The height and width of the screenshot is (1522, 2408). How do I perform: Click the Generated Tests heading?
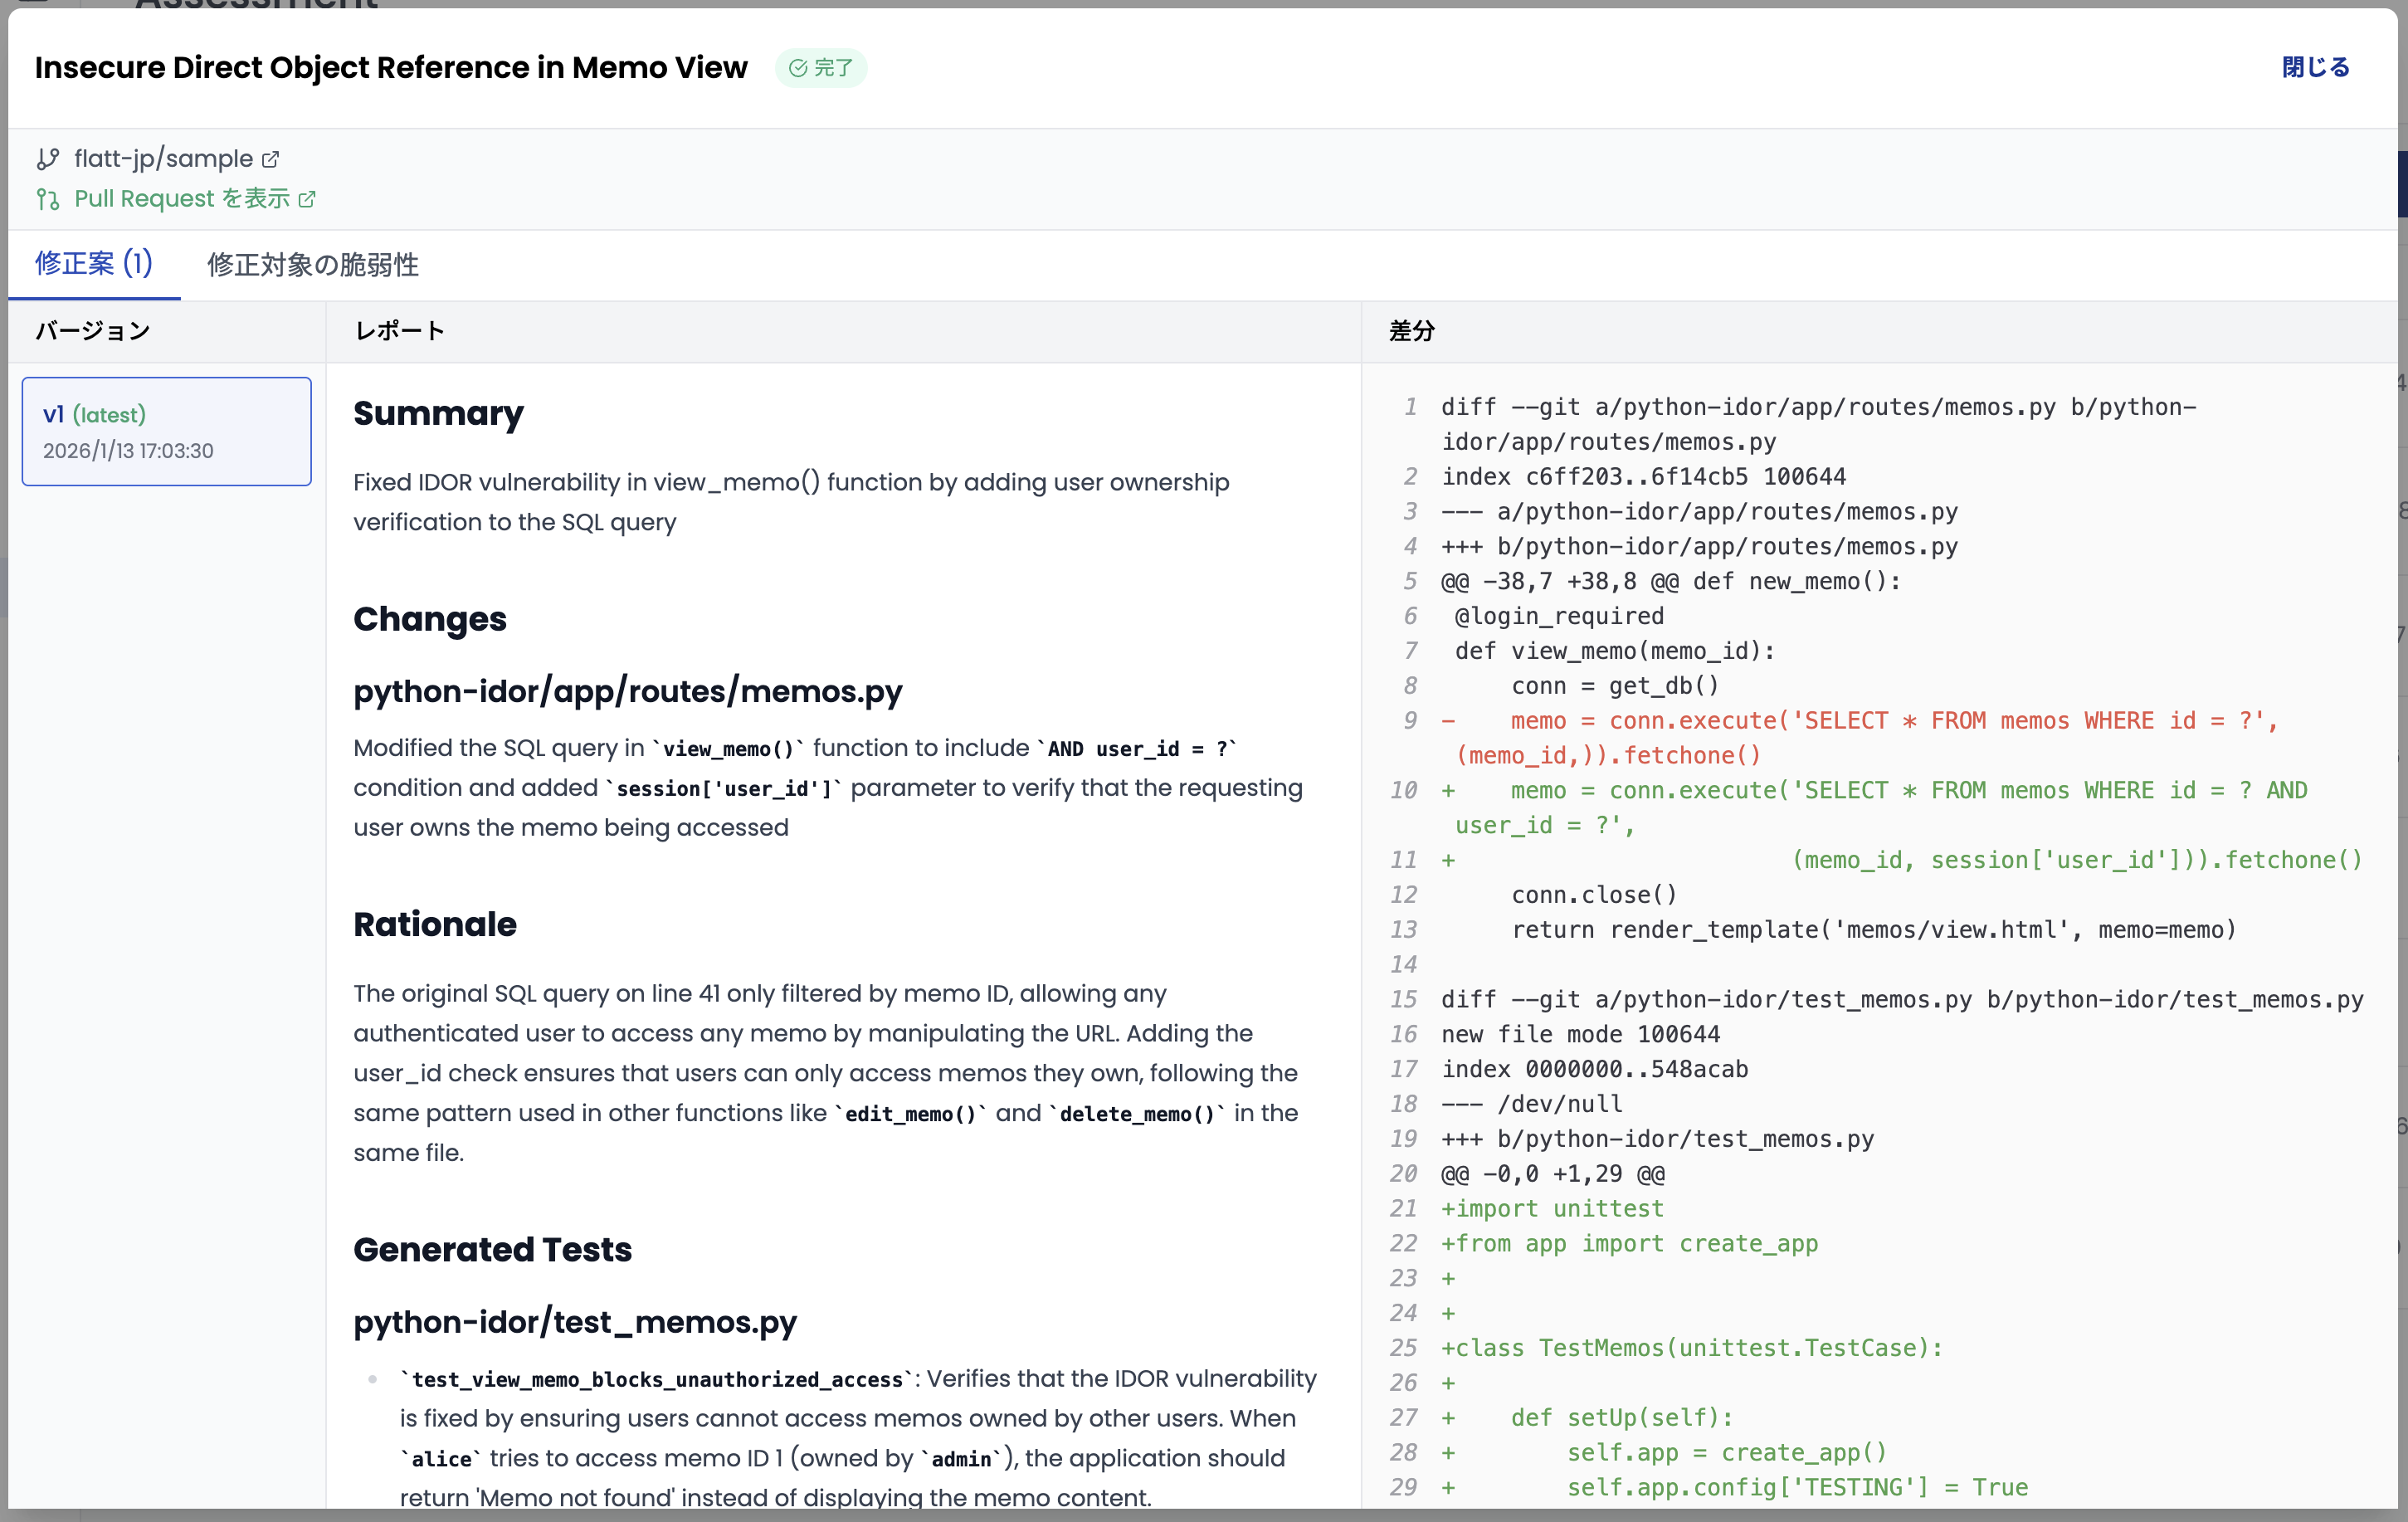tap(492, 1249)
